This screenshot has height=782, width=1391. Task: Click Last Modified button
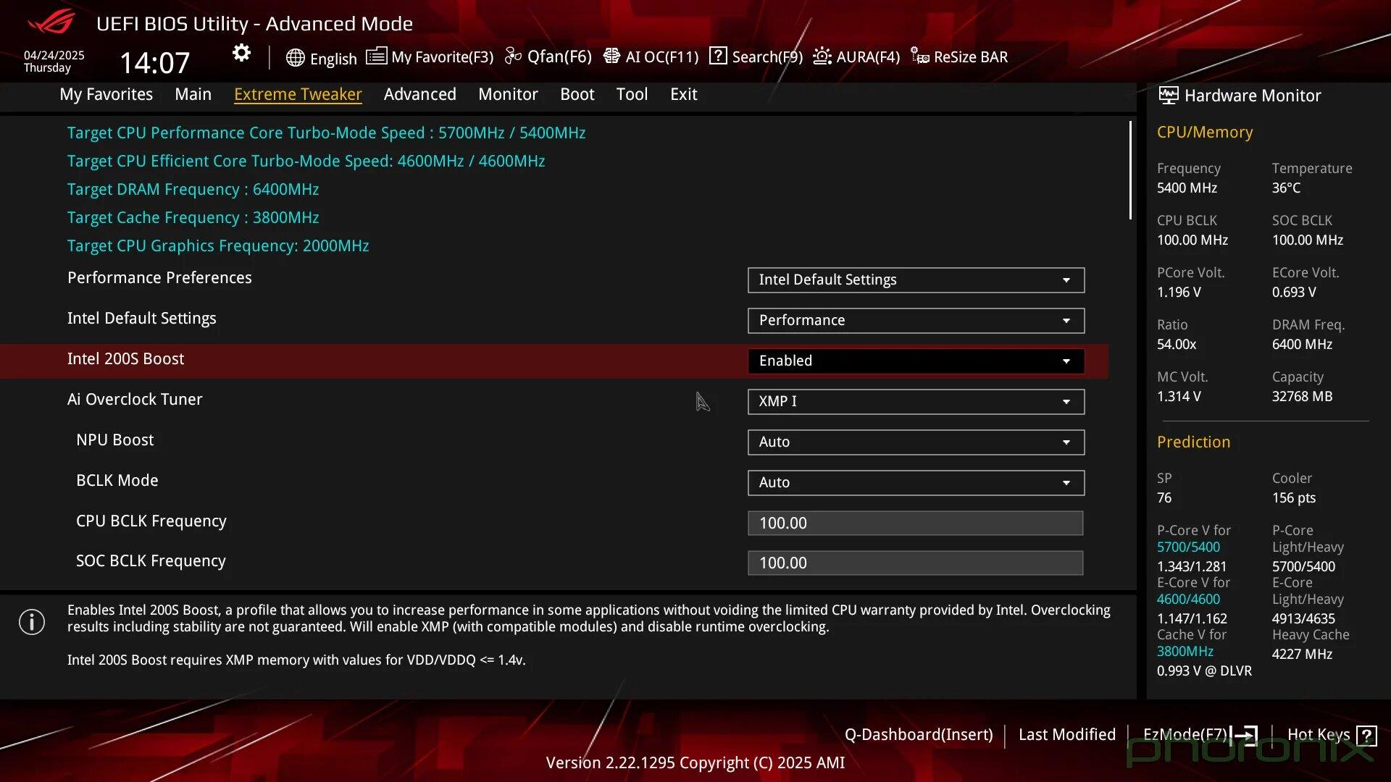coord(1066,735)
